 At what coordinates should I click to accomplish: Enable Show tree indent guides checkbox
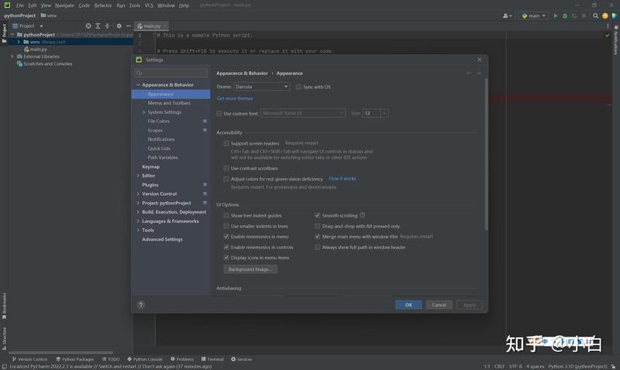pyautogui.click(x=226, y=216)
